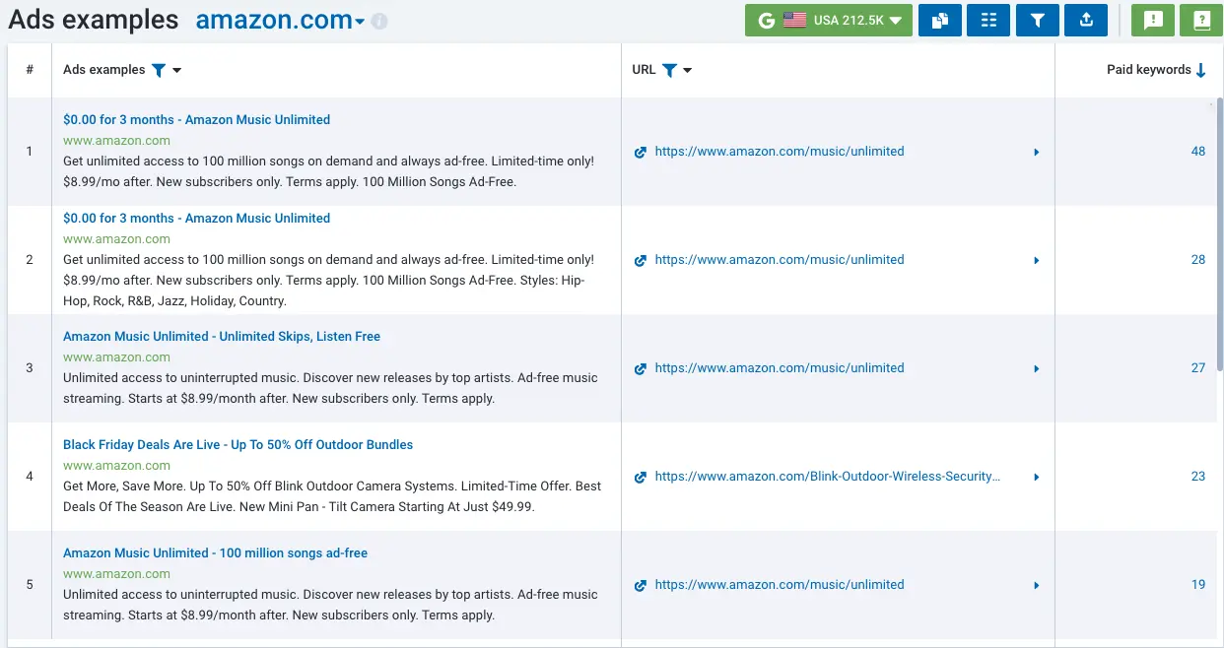Click the Black Friday Deals ad headline
Viewport: 1224px width, 648px height.
(238, 444)
